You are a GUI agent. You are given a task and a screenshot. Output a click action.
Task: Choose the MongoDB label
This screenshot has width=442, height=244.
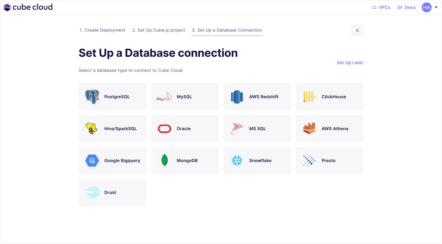pos(187,161)
